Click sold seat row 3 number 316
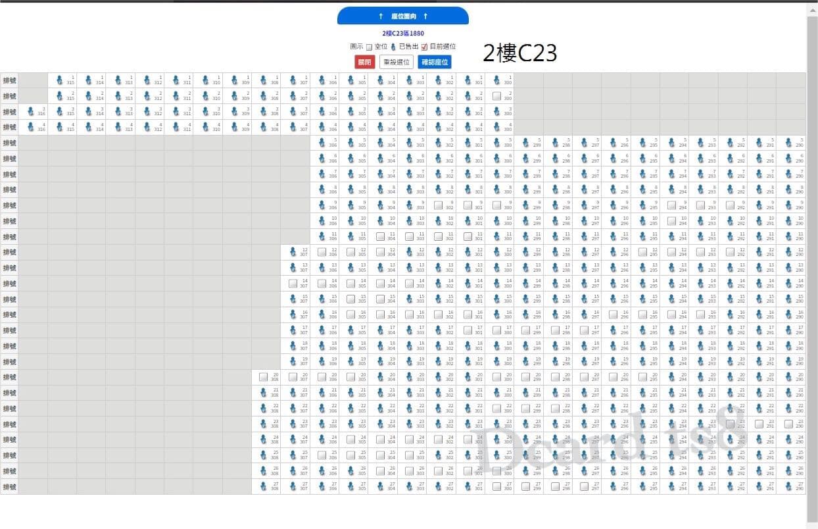This screenshot has height=529, width=818. click(x=31, y=112)
